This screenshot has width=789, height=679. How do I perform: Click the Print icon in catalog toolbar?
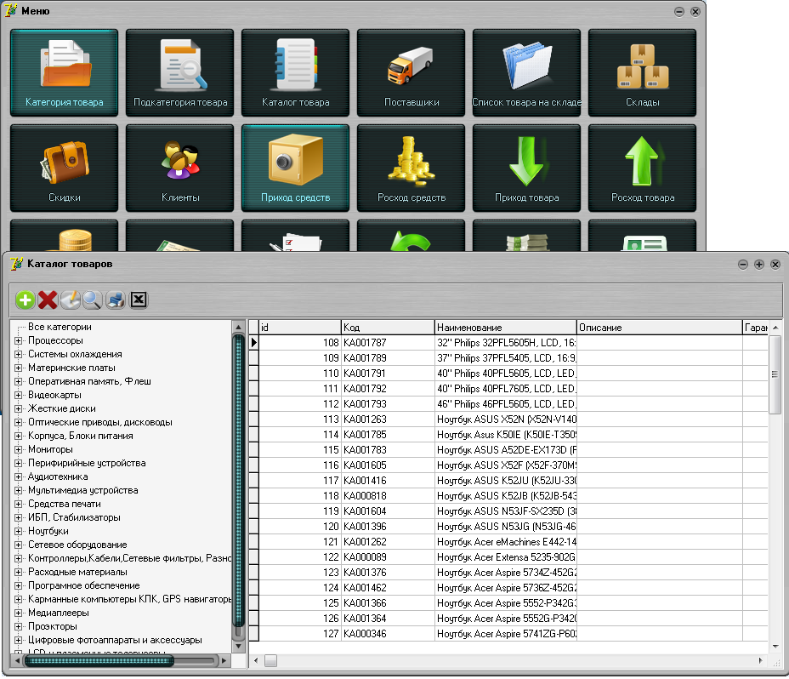tap(115, 300)
